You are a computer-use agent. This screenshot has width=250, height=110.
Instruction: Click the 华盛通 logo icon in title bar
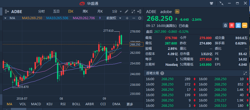(x=83, y=3)
